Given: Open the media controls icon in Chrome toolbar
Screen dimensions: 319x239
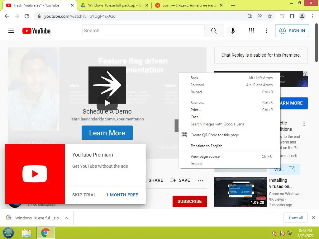Looking at the screenshot, I should tap(282, 16).
